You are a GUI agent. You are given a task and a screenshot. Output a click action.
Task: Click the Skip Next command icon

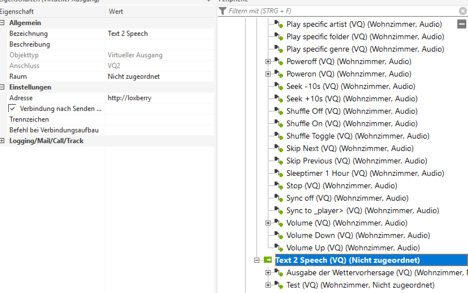[x=279, y=148]
